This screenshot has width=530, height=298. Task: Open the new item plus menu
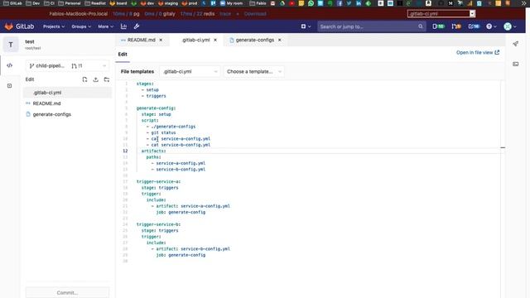[x=306, y=26]
